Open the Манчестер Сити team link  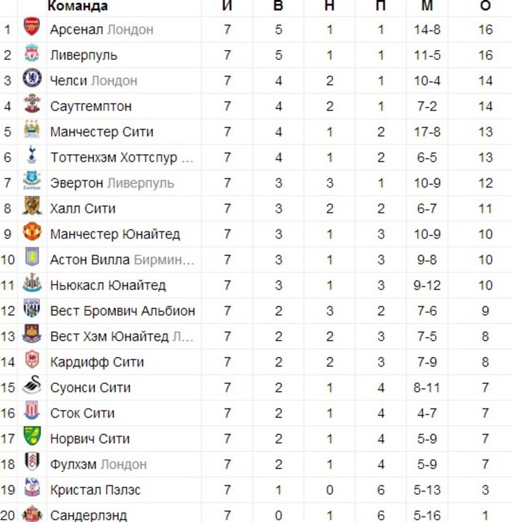tap(102, 132)
